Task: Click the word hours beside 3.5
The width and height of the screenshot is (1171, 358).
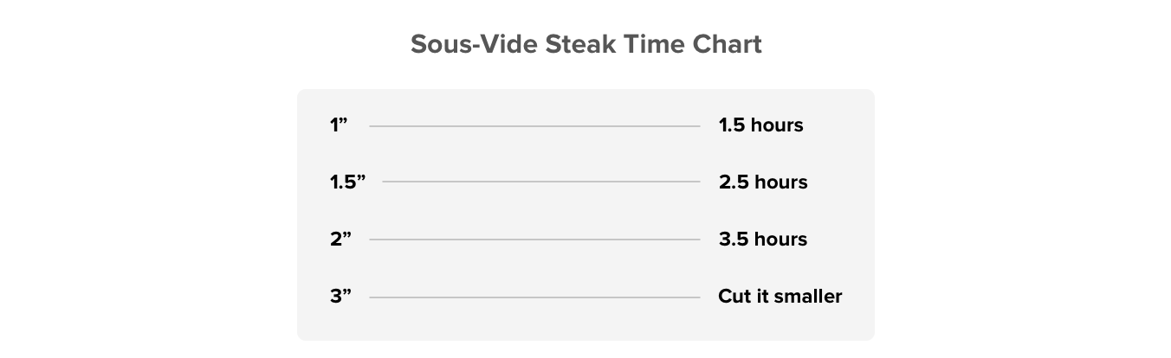Action: click(779, 240)
